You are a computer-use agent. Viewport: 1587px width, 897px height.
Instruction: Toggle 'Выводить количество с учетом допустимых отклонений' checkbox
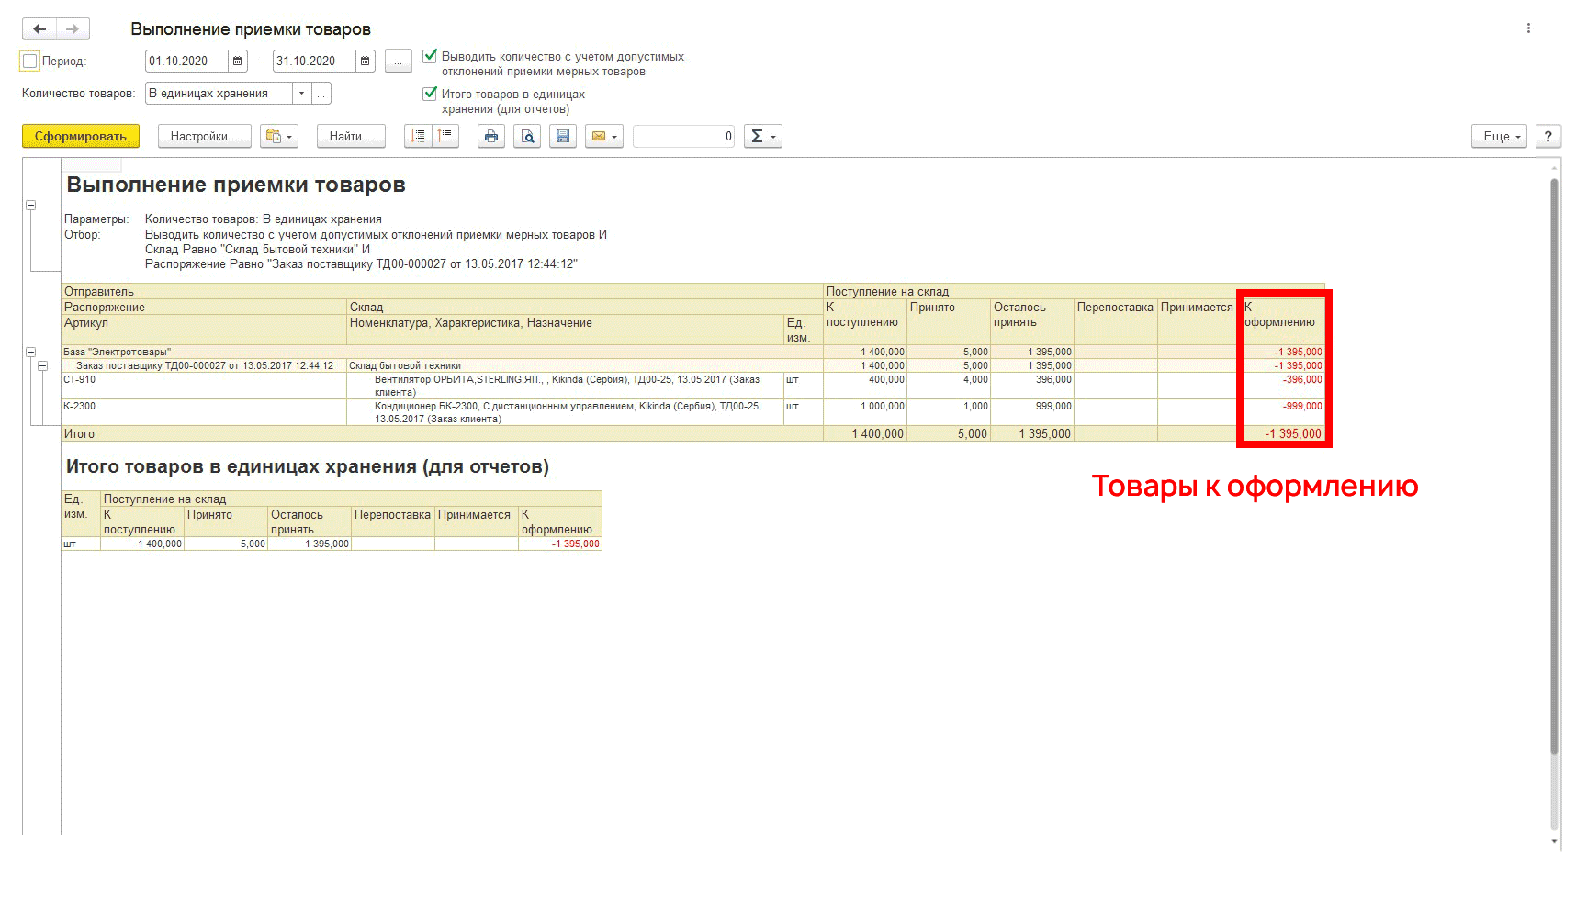click(x=430, y=56)
